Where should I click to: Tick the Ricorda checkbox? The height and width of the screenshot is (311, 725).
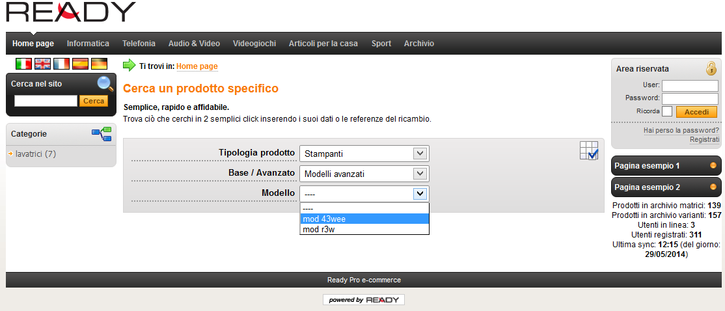click(x=666, y=111)
